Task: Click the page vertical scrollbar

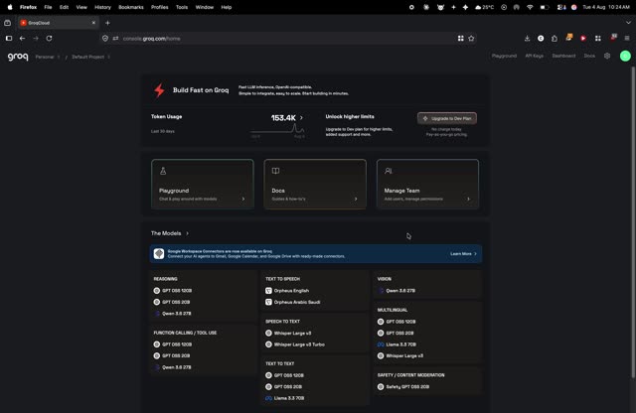Action: click(x=633, y=223)
